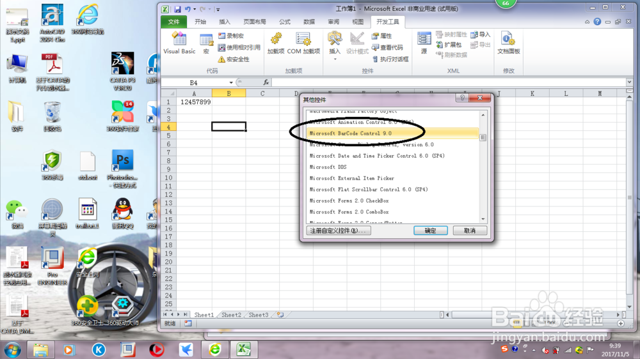Open Macro Security settings

tap(234, 59)
